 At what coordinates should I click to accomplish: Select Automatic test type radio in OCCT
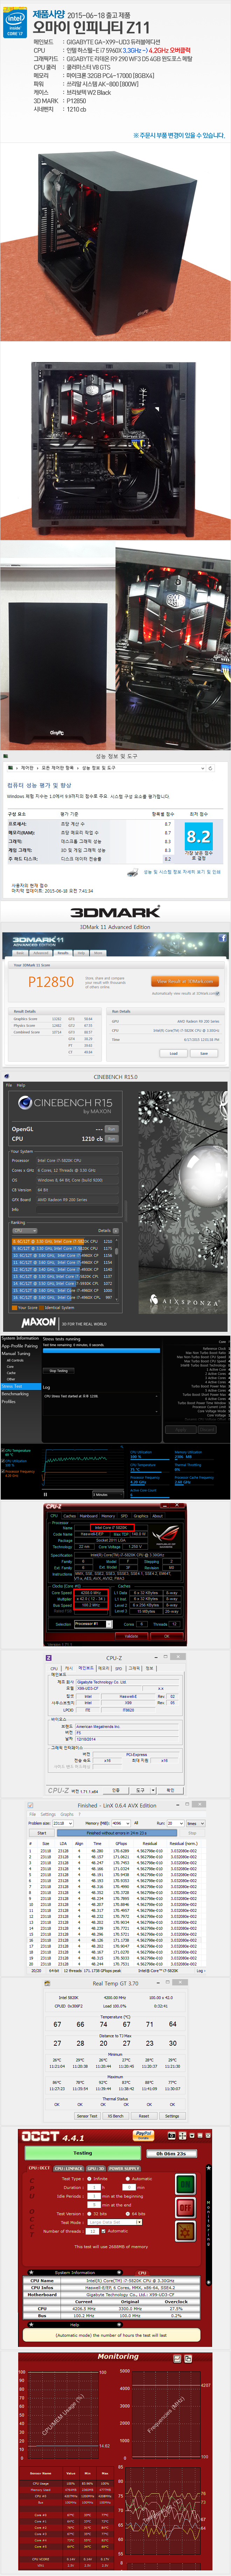tap(128, 2179)
